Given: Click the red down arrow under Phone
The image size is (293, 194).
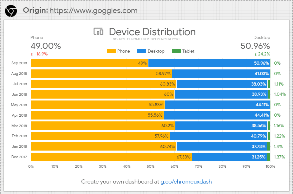Looking at the screenshot, I should pyautogui.click(x=32, y=54).
